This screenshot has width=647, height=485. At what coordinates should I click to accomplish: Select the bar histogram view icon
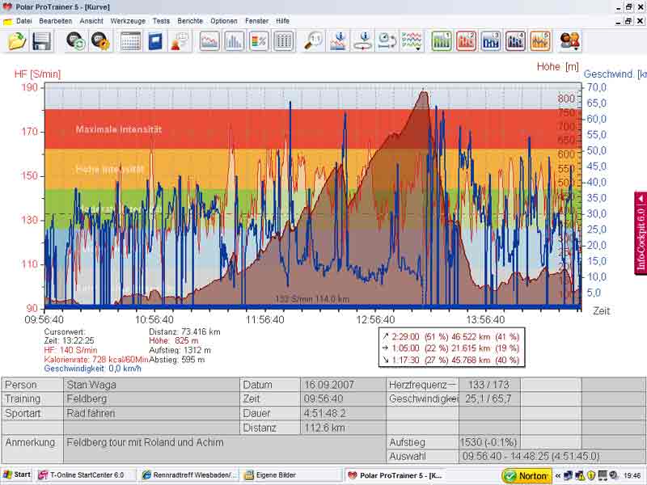(234, 40)
